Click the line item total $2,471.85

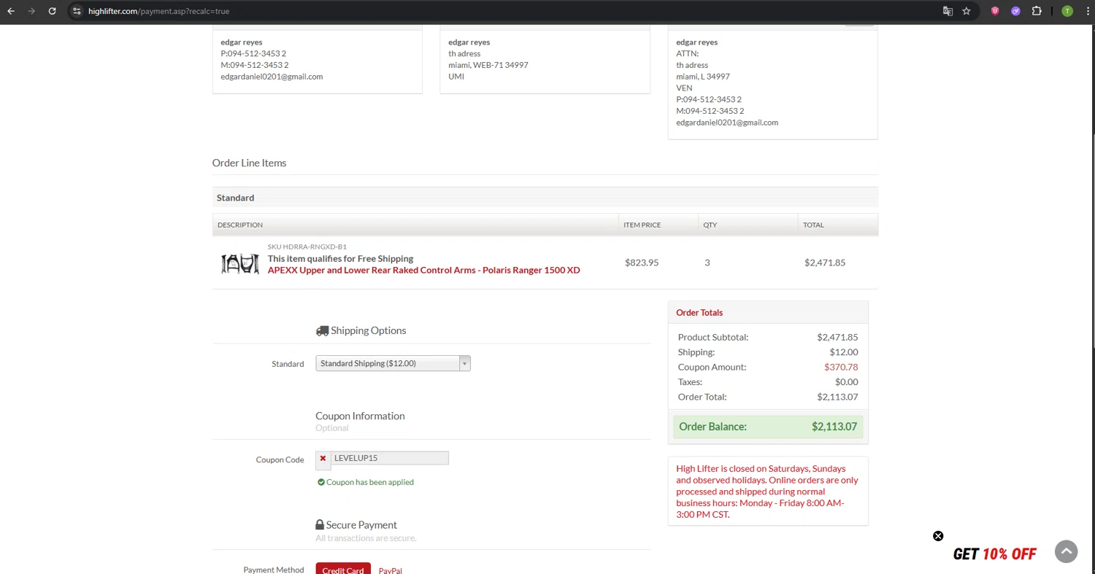pos(825,263)
